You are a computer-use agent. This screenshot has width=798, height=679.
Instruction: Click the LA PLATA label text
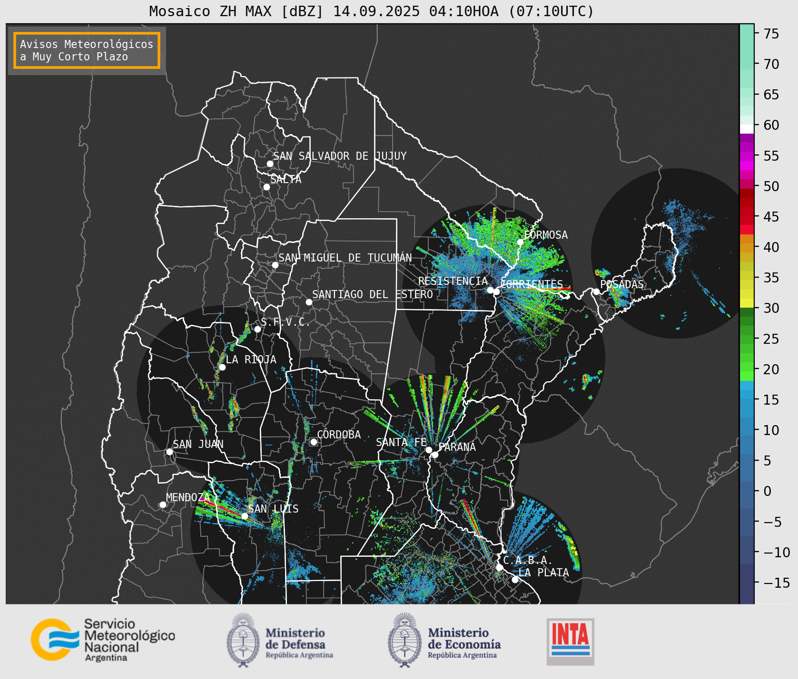click(x=544, y=572)
